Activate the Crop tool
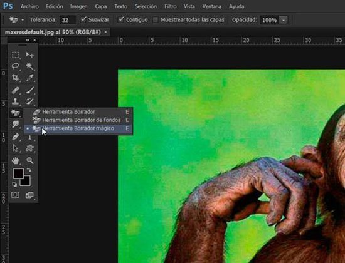This screenshot has height=263, width=345. point(15,78)
